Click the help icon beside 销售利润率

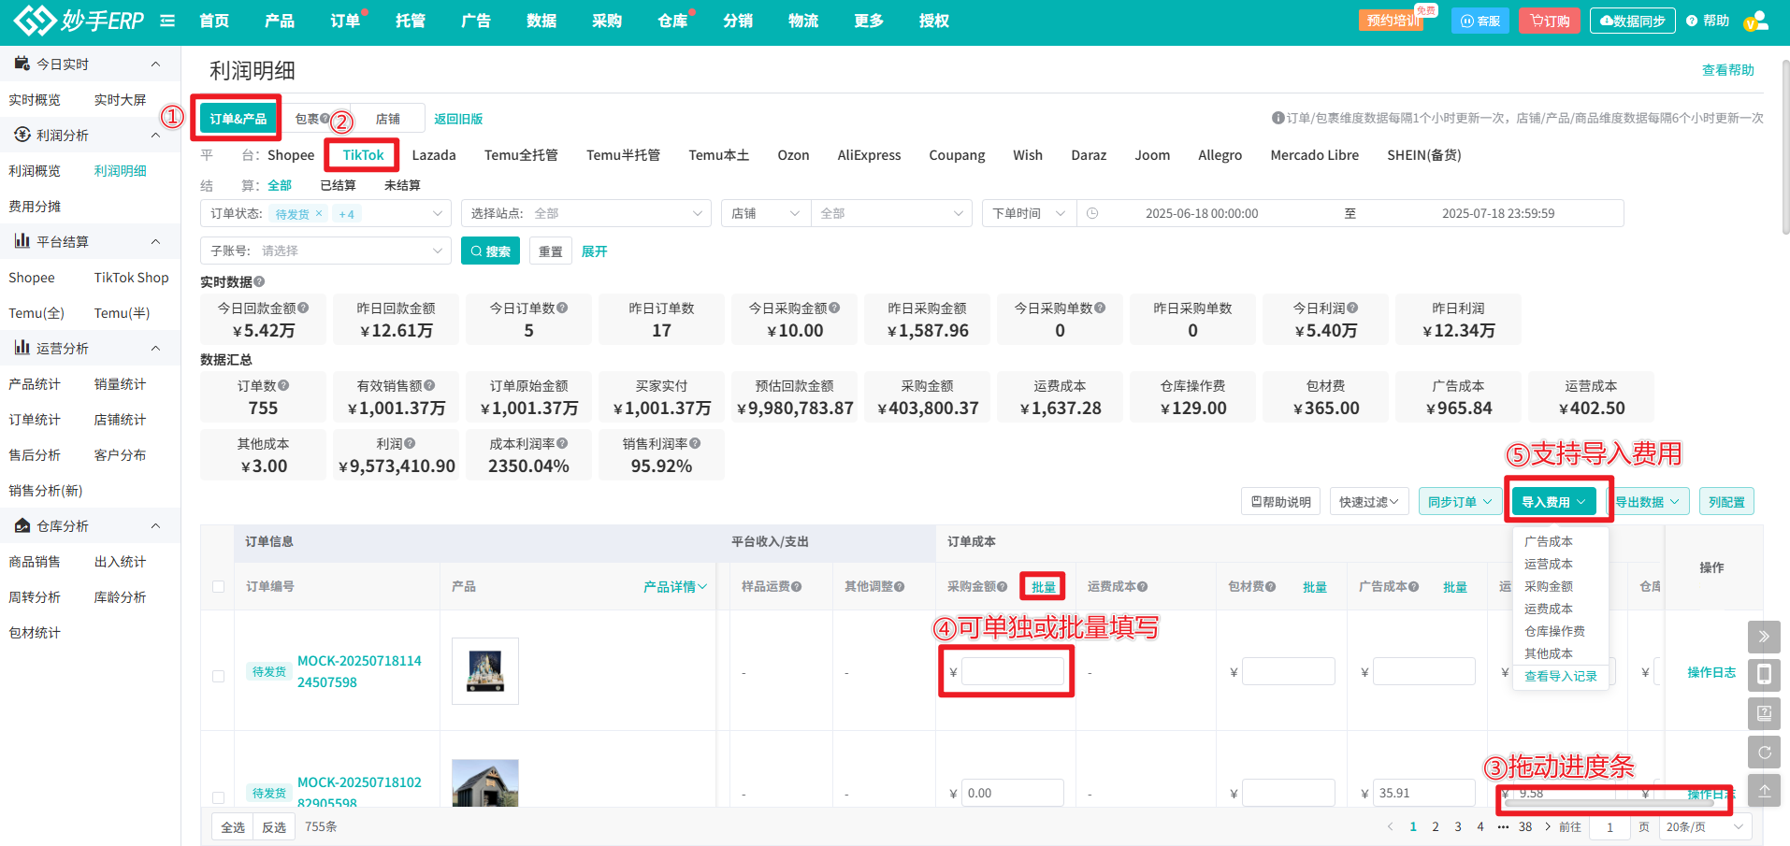[695, 443]
